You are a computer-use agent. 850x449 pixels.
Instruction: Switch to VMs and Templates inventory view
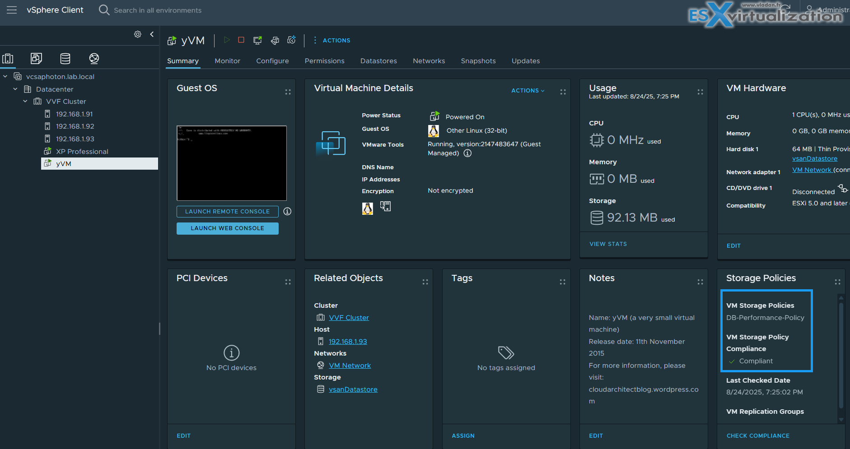[x=36, y=58]
